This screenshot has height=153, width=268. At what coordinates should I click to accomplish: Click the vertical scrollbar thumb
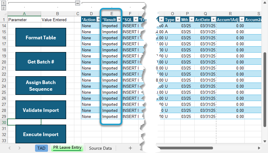pyautogui.click(x=265, y=90)
